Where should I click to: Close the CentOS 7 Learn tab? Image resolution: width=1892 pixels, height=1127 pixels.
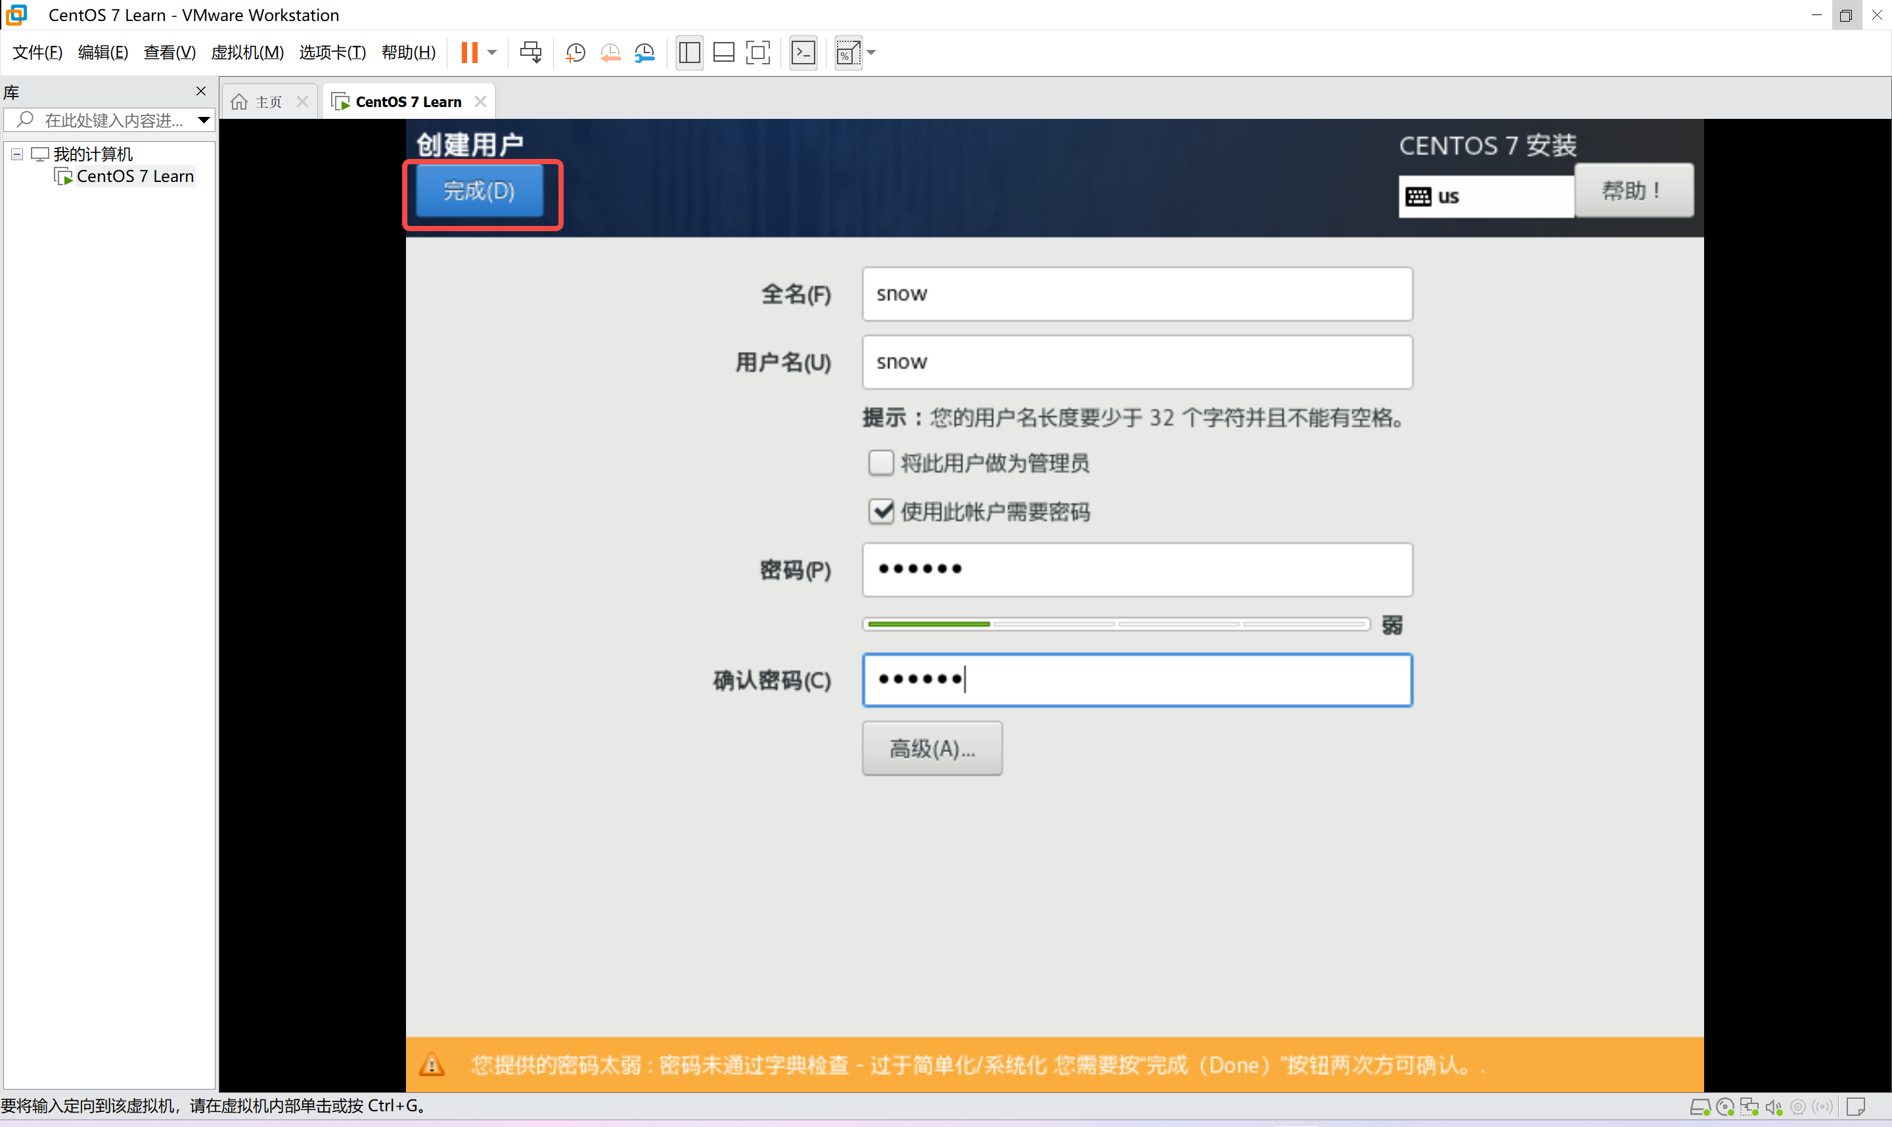point(480,102)
